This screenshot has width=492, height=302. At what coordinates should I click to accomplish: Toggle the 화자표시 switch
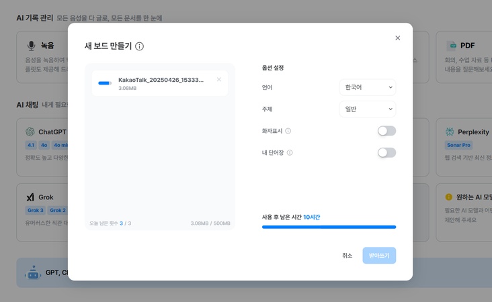click(386, 131)
